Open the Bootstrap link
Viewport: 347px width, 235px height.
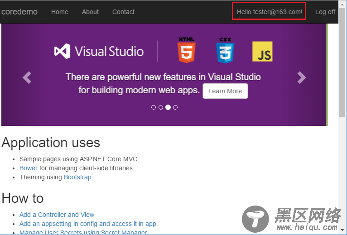[x=77, y=177]
